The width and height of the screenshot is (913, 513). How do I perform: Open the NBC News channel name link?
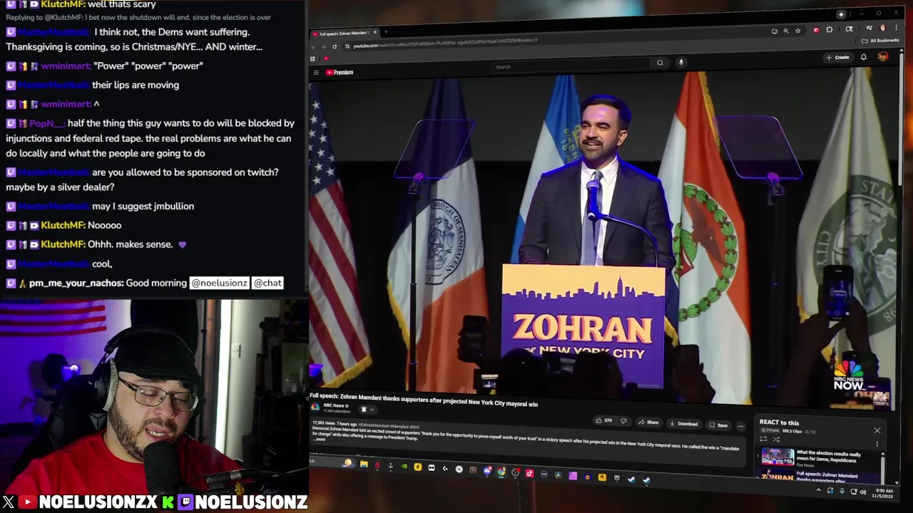click(x=335, y=406)
